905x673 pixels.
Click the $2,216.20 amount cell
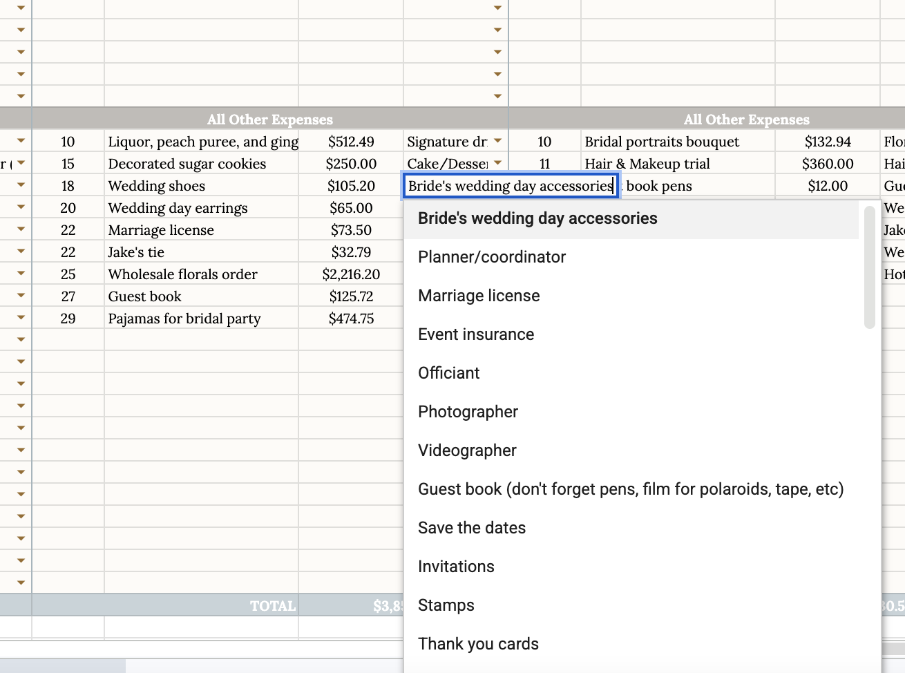(x=351, y=274)
